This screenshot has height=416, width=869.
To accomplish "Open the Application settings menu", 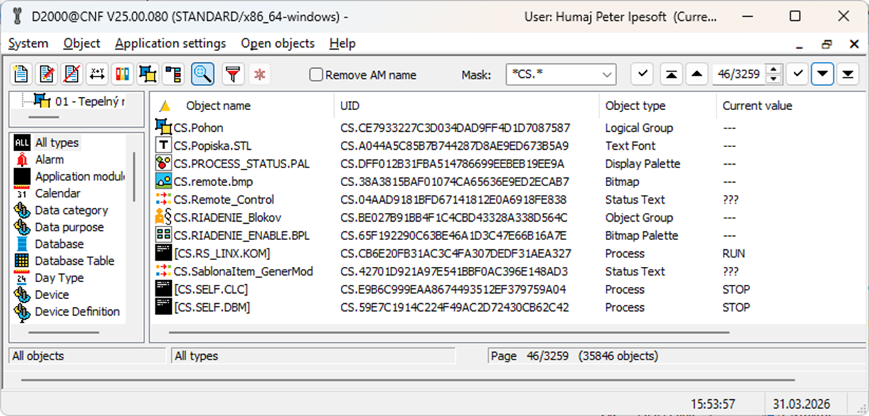I will click(170, 44).
